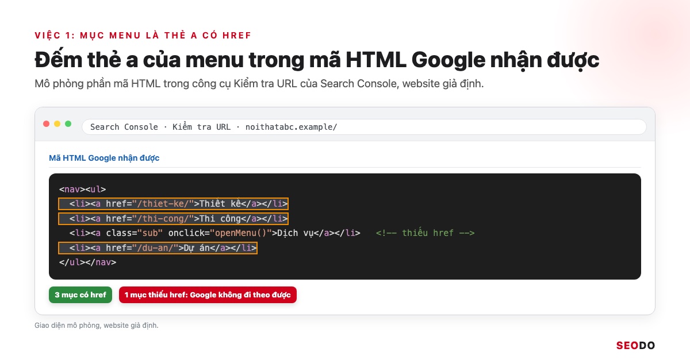Click the code line with onclick="openMenu()"
690x364 pixels.
pos(215,233)
